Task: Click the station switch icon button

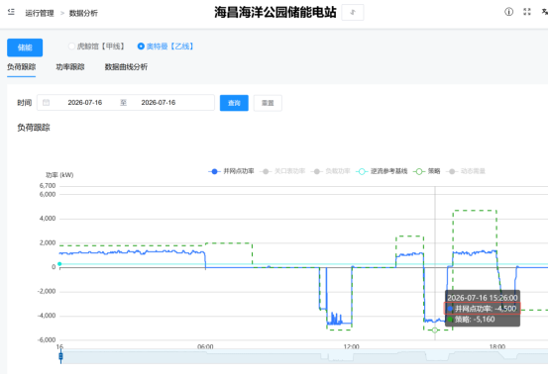Action: 353,13
